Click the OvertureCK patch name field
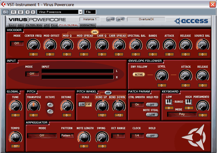This screenshot has width=217, height=153. [x=146, y=19]
